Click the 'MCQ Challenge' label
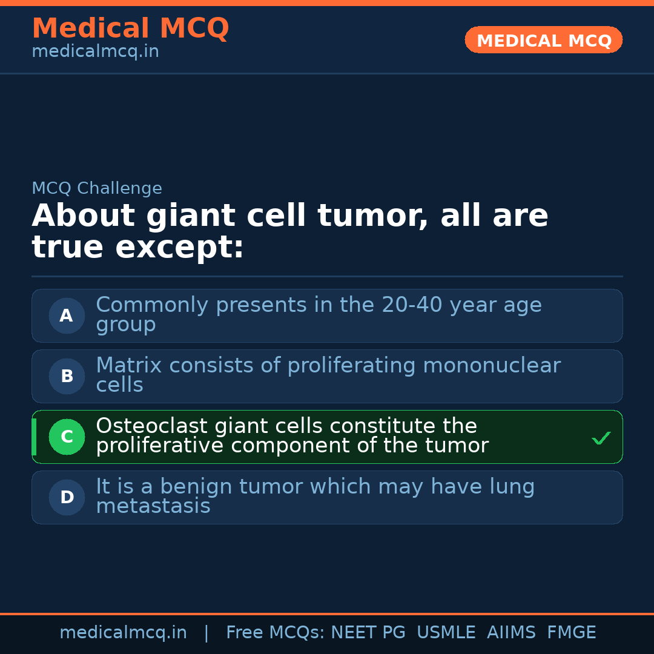This screenshot has height=654, width=654. (97, 188)
